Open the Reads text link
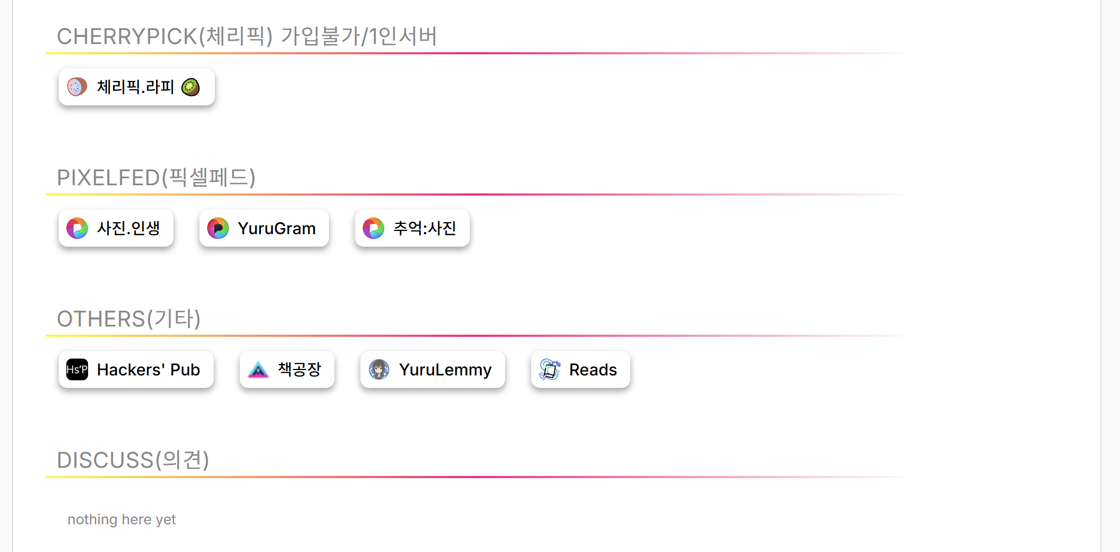Image resolution: width=1120 pixels, height=552 pixels. [593, 369]
